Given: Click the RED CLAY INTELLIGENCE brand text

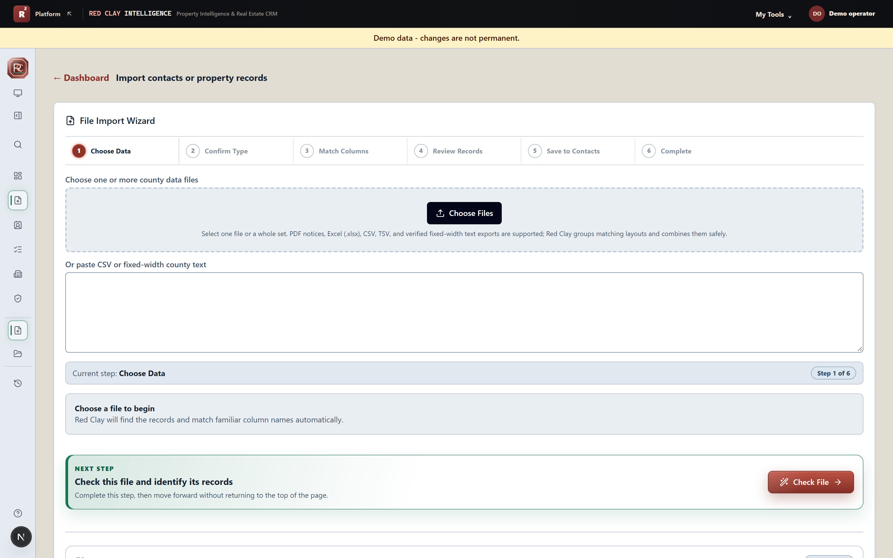Looking at the screenshot, I should 130,14.
